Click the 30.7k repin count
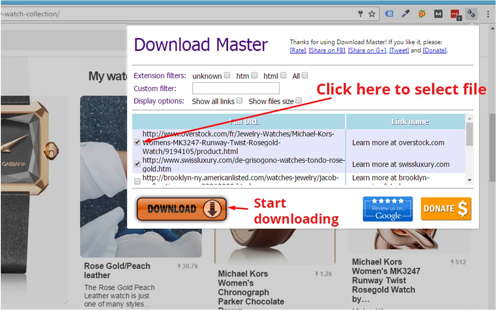 tap(188, 266)
